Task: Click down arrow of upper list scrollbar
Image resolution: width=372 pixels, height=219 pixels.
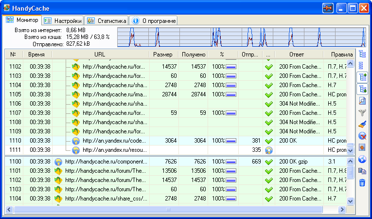Action: pyautogui.click(x=351, y=150)
